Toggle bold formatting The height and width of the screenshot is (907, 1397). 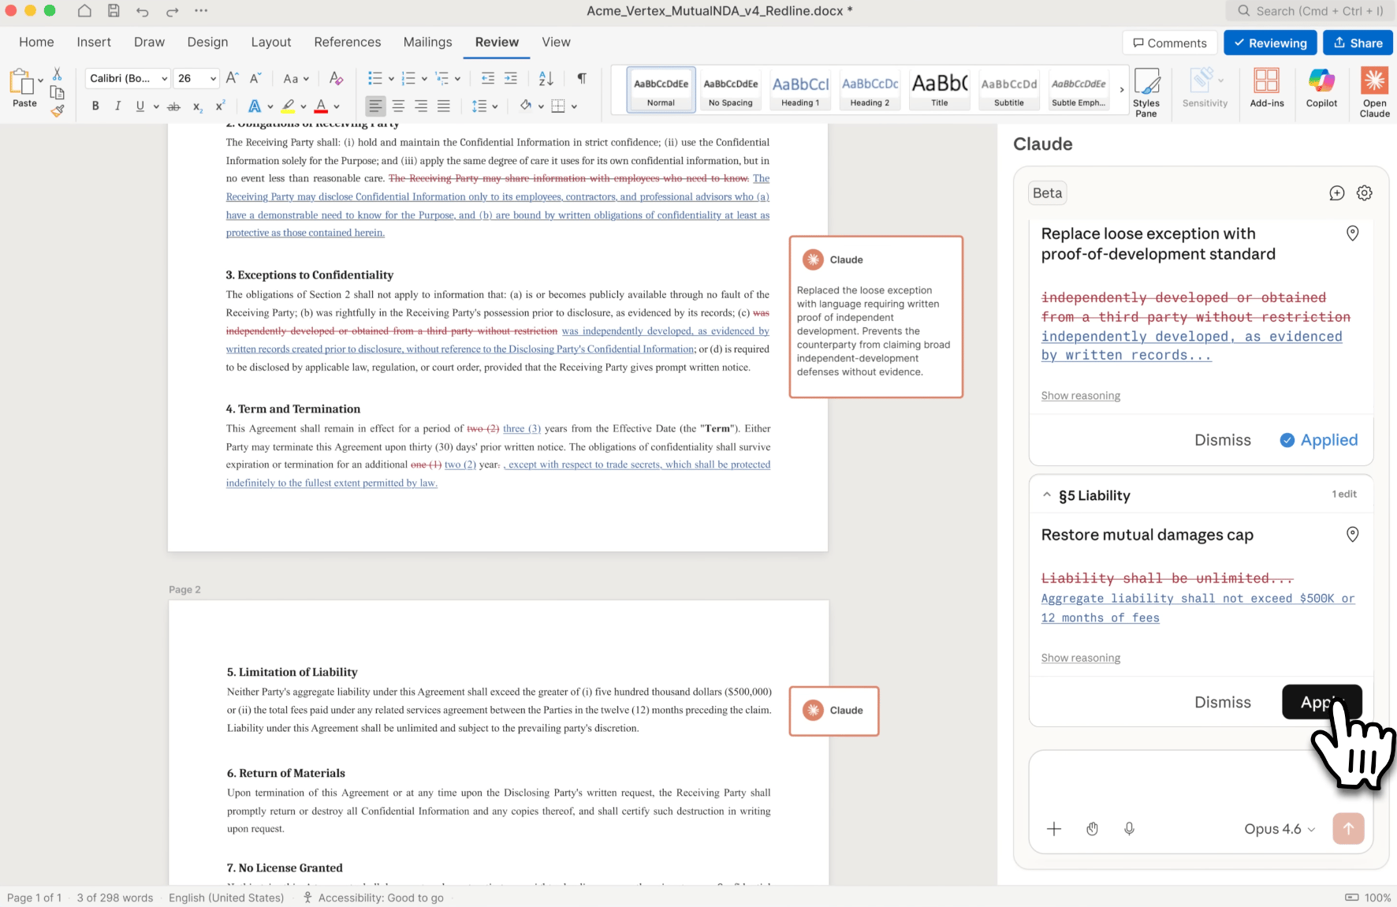[95, 106]
